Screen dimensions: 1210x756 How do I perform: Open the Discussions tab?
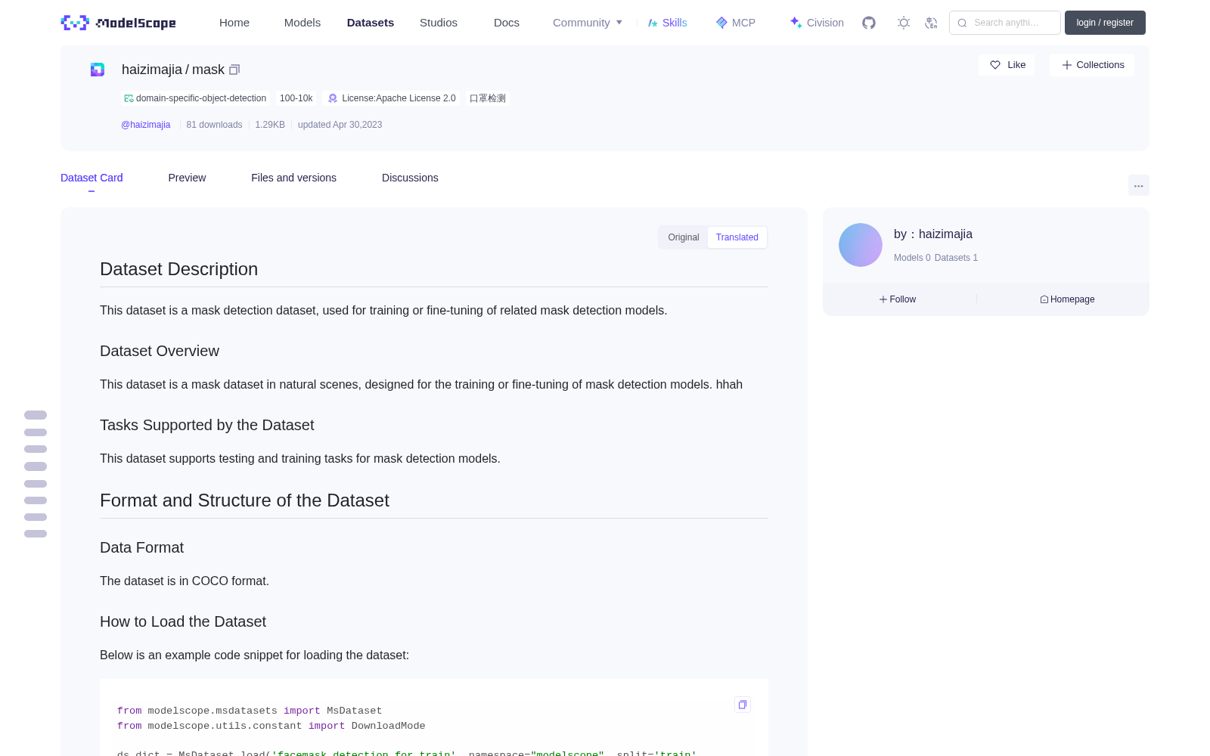click(410, 178)
